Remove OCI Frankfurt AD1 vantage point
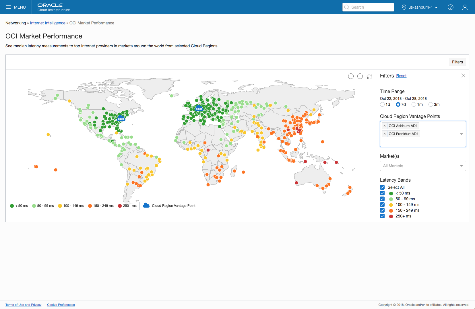This screenshot has height=309, width=475. 385,134
